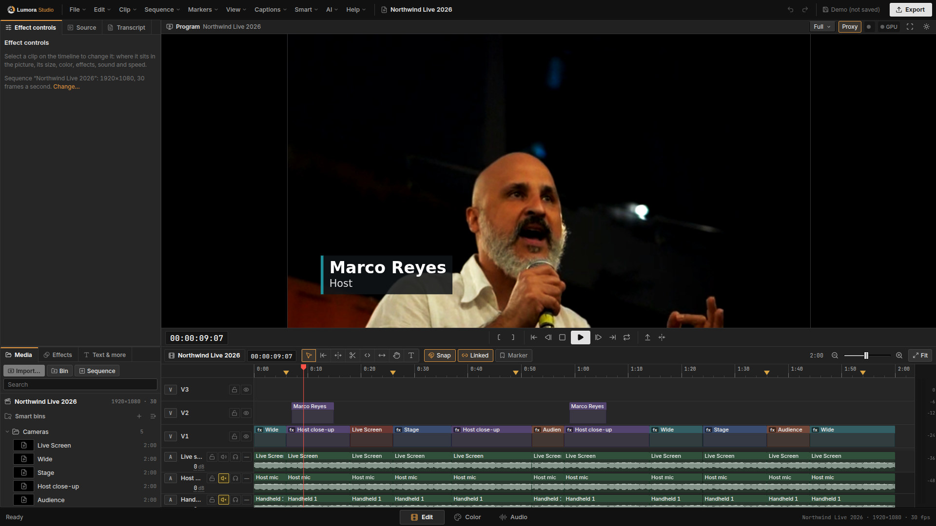Image resolution: width=936 pixels, height=526 pixels.
Task: Select the slip tool with angle brackets
Action: (367, 356)
